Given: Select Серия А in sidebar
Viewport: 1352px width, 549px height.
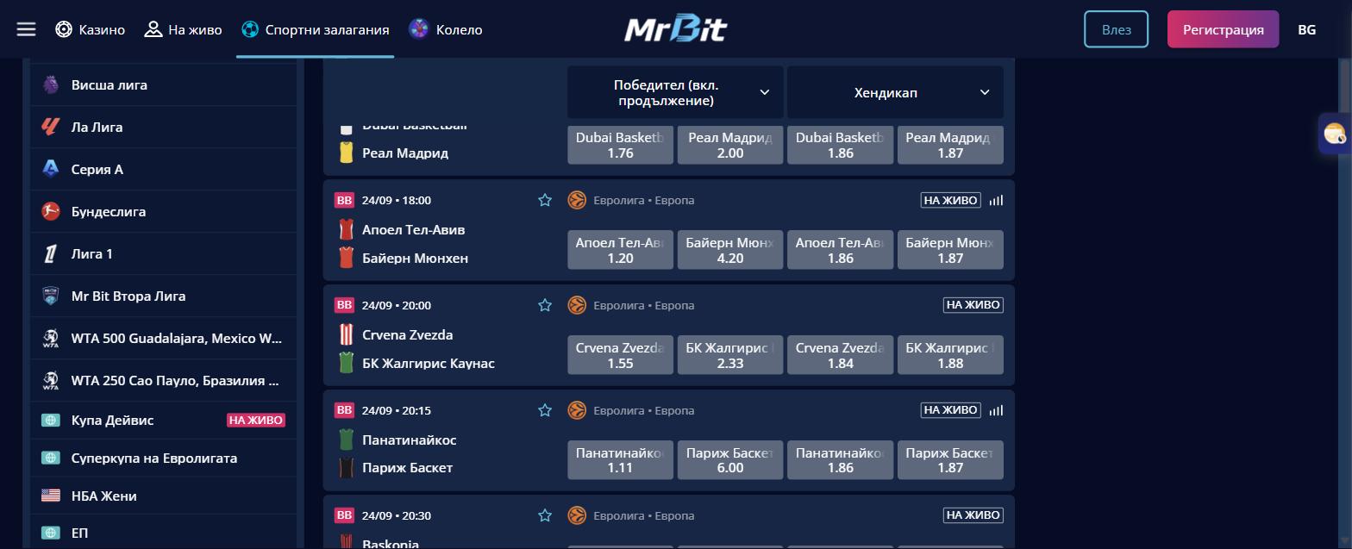Looking at the screenshot, I should 164,169.
